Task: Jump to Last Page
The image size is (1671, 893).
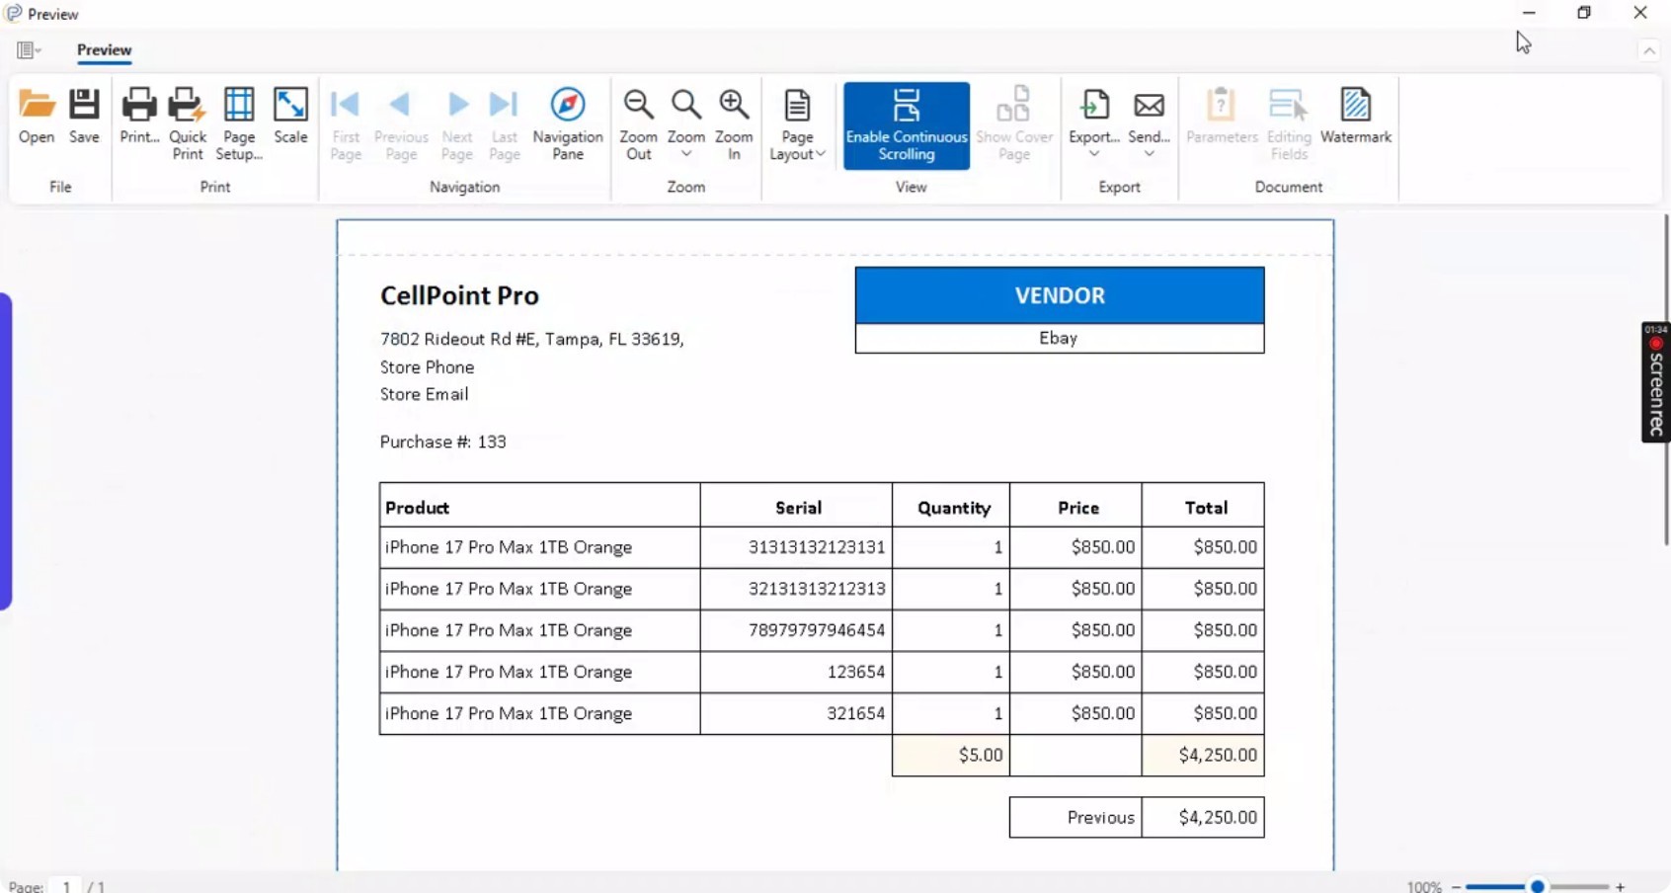Action: point(504,124)
